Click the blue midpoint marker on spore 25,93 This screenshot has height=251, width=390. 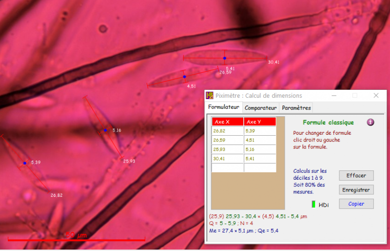coord(105,130)
